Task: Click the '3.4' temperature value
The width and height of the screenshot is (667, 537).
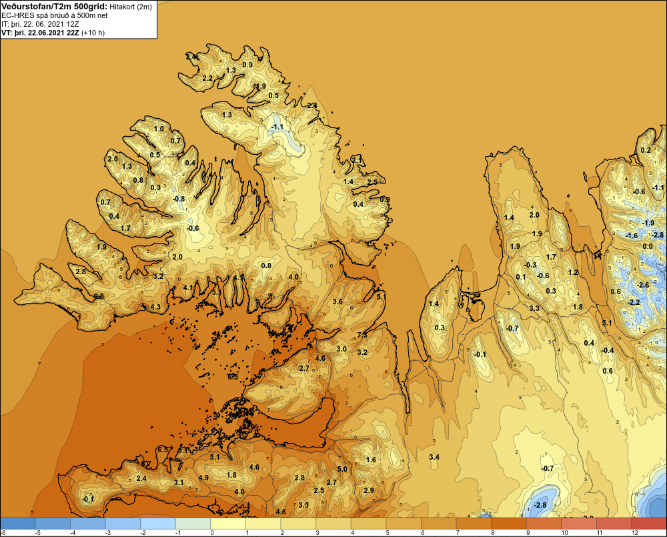Action: tap(434, 457)
